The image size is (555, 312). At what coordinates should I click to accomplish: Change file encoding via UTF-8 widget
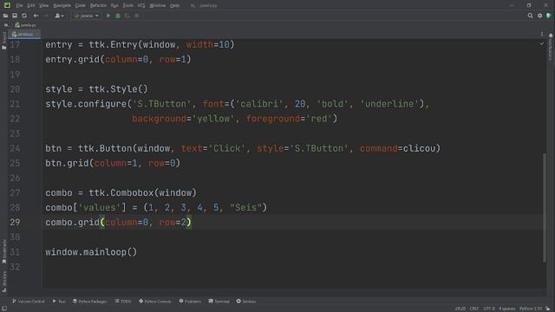coord(489,309)
